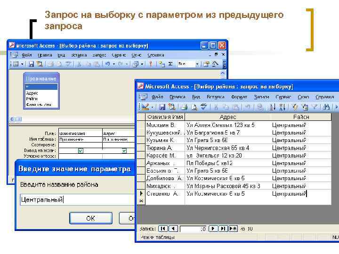
Task: Open Окно menu in the datasheet window
Action: (303, 97)
